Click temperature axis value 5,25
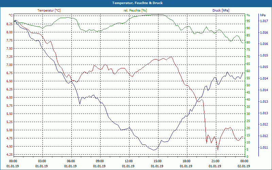Viewport: 272px width, 170px height. (10, 122)
